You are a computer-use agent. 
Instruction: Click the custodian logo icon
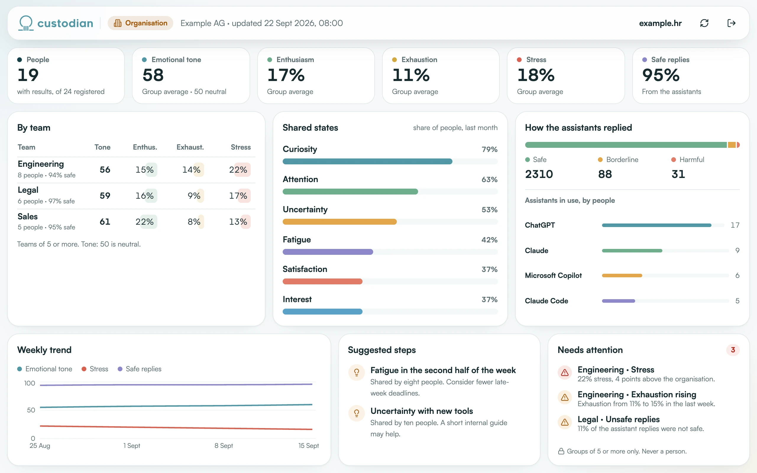point(26,23)
